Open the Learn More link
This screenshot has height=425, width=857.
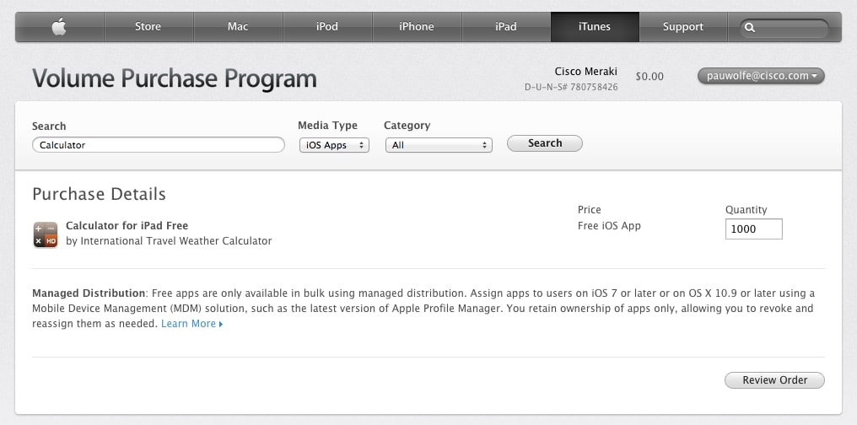tap(191, 324)
